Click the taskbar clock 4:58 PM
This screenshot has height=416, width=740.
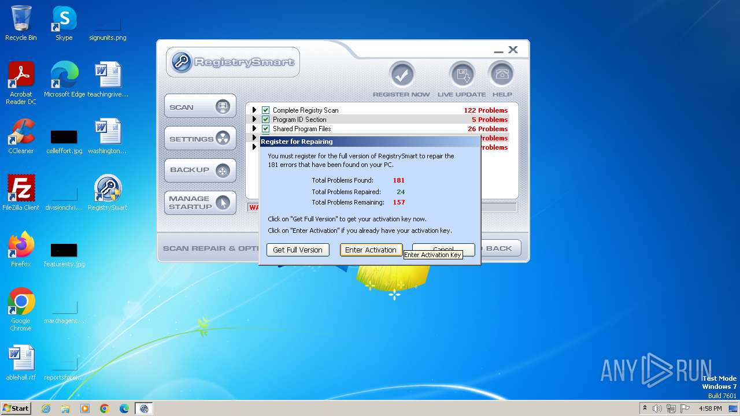[x=710, y=408]
